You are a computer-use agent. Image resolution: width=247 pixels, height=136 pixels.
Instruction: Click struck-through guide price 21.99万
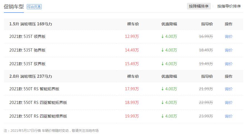click(206, 89)
